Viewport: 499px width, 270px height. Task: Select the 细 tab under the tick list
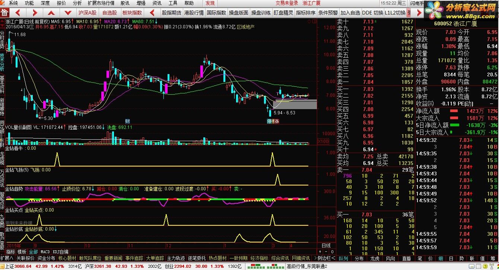(441, 258)
